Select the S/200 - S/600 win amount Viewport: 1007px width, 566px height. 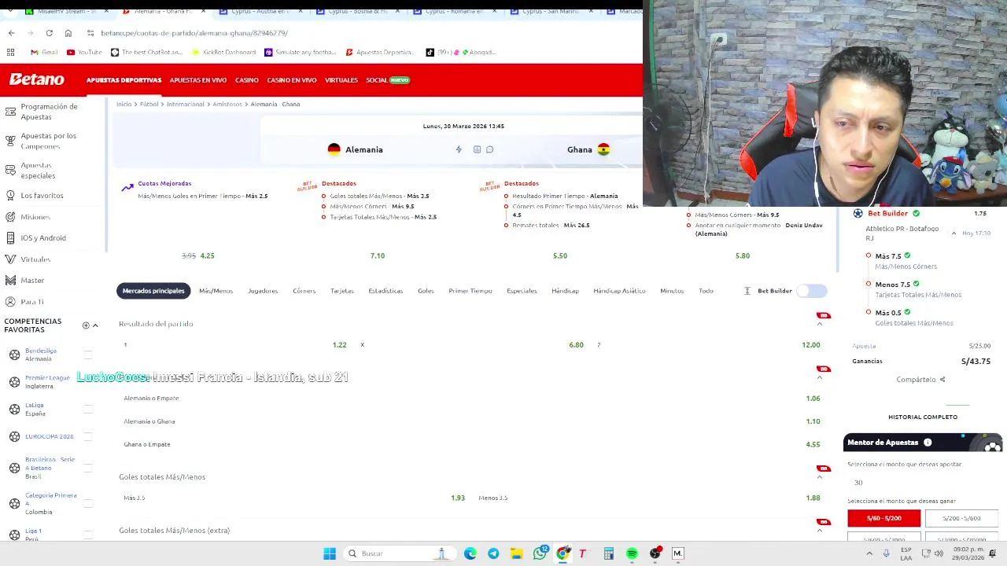[961, 518]
